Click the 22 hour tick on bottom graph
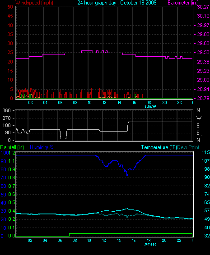This screenshot has width=210, height=255. [179, 241]
